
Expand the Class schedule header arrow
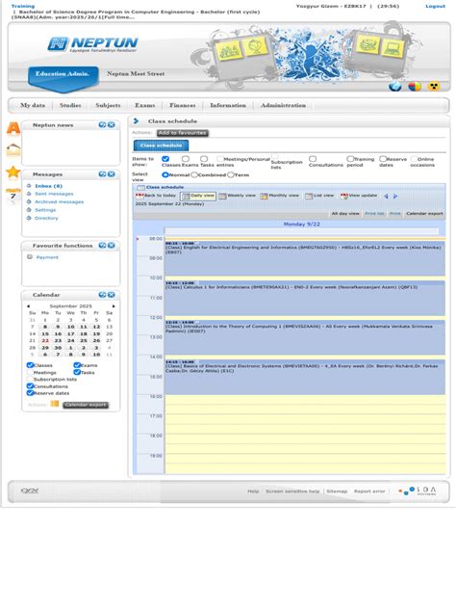click(x=136, y=121)
